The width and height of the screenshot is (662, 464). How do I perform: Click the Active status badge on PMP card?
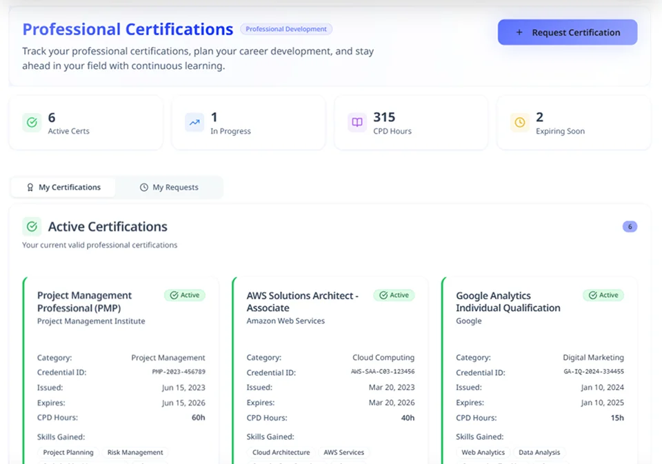click(185, 295)
